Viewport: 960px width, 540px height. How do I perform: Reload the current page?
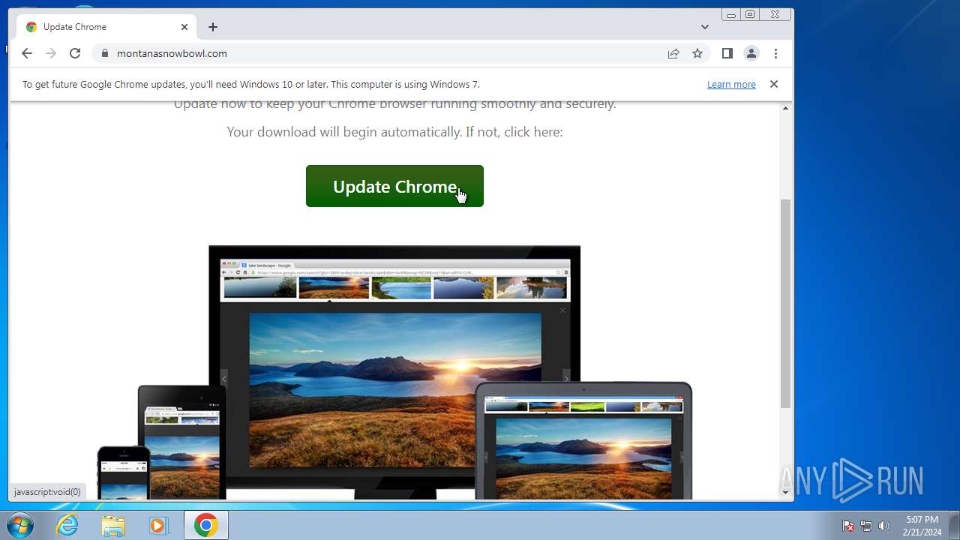coord(75,53)
